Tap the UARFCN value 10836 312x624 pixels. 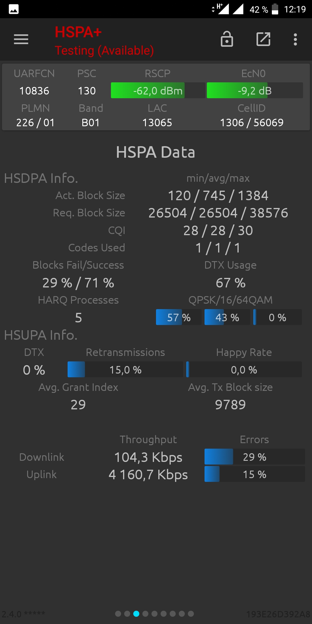34,91
